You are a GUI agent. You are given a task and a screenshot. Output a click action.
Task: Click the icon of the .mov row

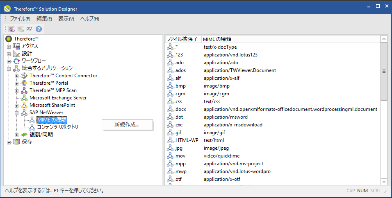(170, 156)
